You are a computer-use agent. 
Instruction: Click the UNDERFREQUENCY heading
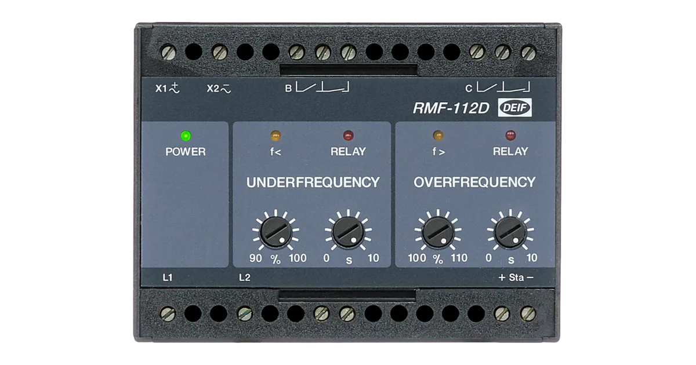click(x=313, y=183)
